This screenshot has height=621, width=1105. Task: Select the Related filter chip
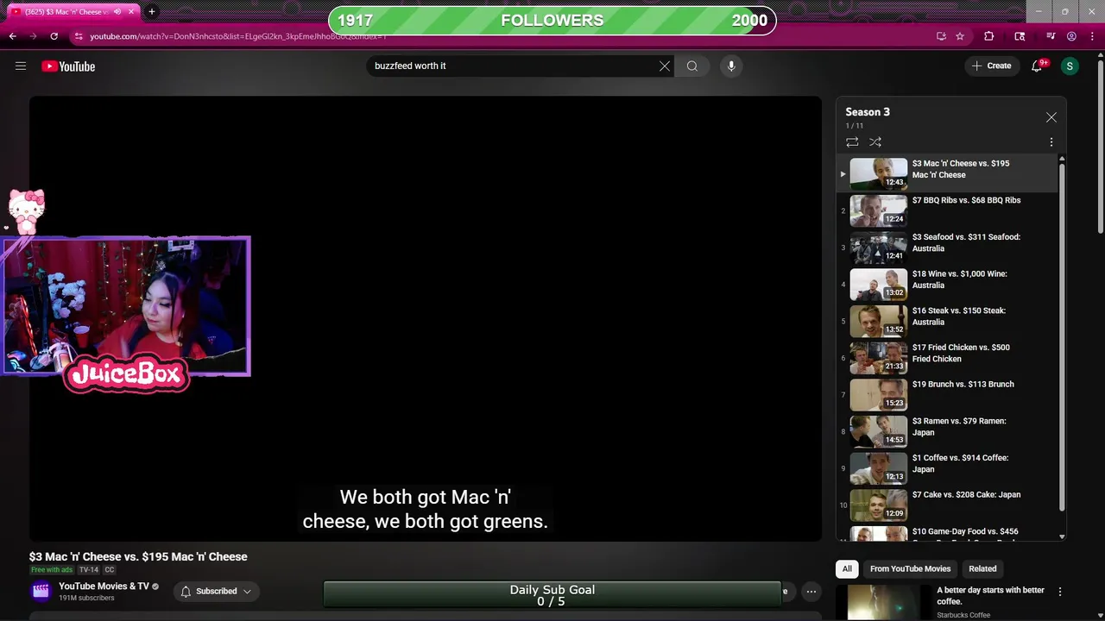point(982,568)
